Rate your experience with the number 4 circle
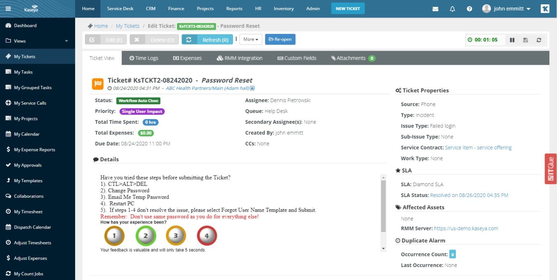 tap(207, 235)
